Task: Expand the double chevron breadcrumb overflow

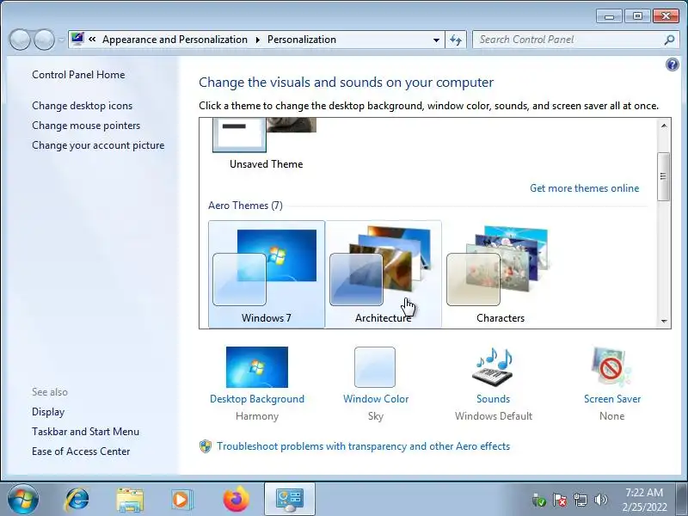Action: click(92, 40)
